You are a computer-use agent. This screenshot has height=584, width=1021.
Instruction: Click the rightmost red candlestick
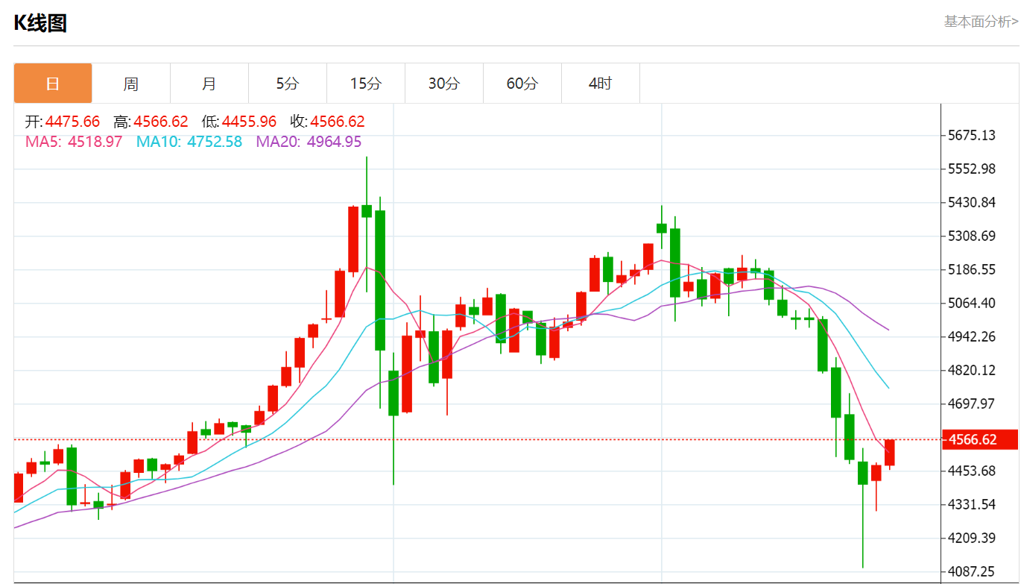(x=890, y=453)
